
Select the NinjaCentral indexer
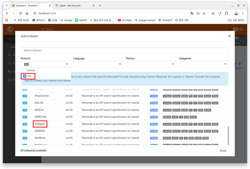pos(42,96)
